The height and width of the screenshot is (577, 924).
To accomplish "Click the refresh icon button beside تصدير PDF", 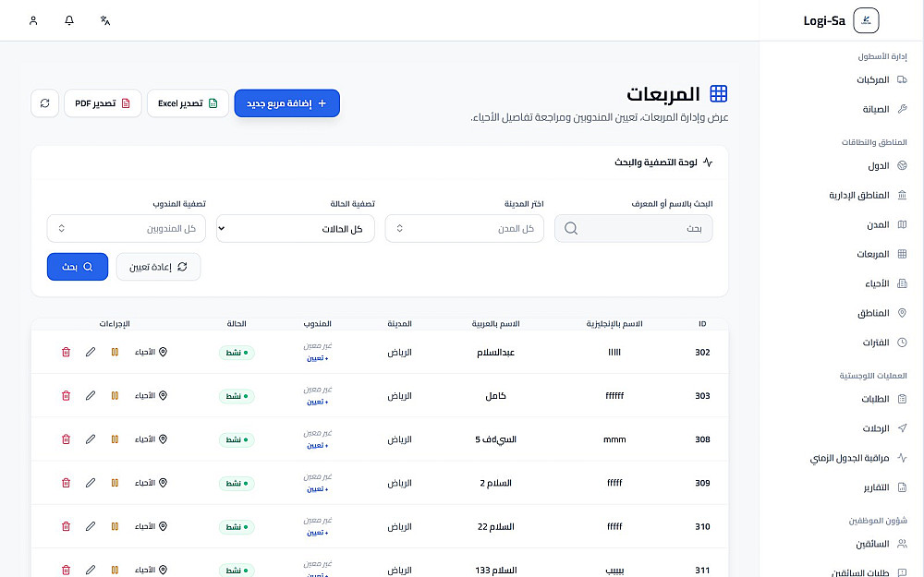I will click(x=44, y=103).
